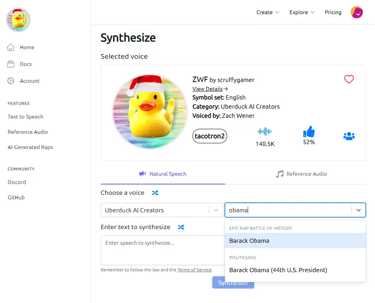This screenshot has height=303, width=375.
Task: Click the 140.5K usage count
Action: 265,144
